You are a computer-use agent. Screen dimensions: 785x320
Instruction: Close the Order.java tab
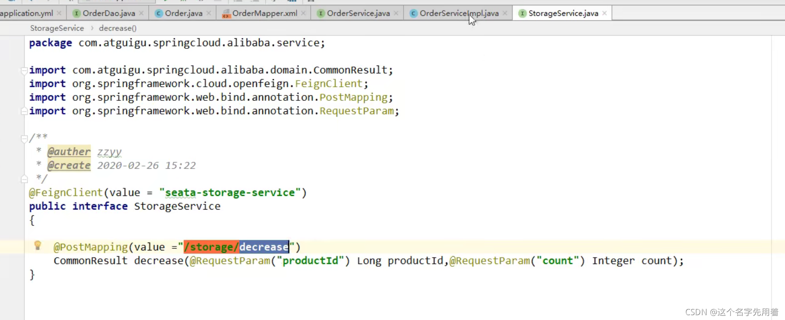209,13
